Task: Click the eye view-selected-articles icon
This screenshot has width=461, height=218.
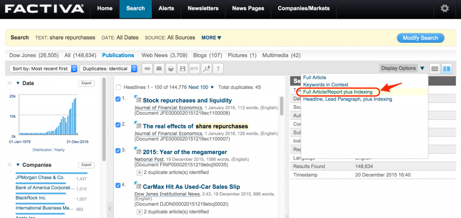Action: point(148,69)
